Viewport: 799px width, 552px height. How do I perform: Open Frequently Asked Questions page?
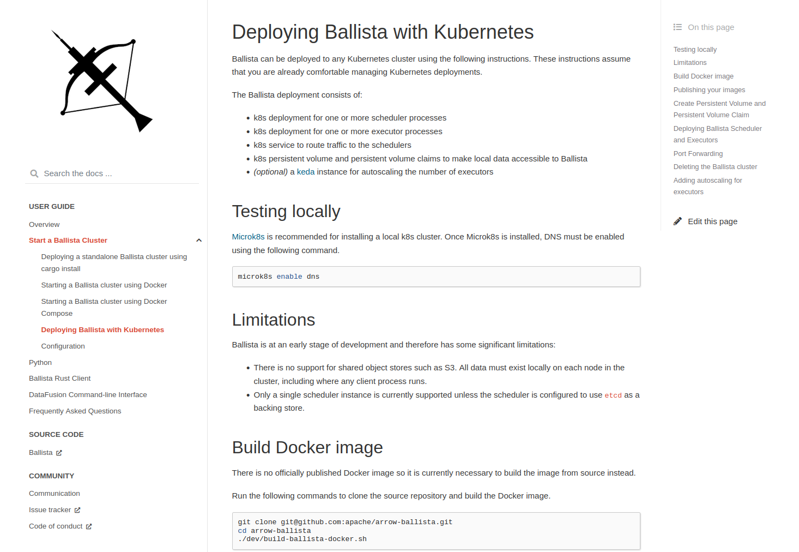click(75, 411)
